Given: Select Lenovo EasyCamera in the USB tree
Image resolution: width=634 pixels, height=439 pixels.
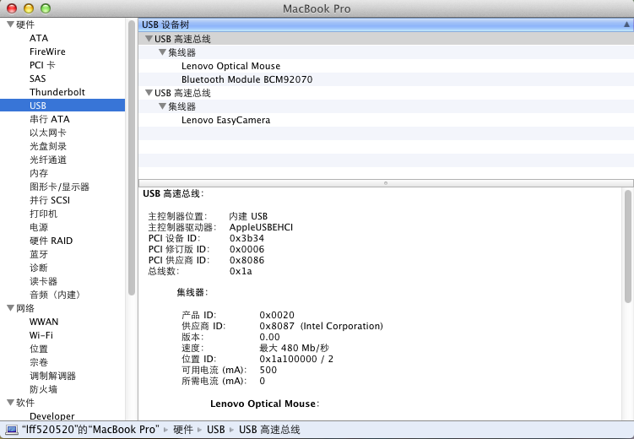Looking at the screenshot, I should [x=225, y=120].
